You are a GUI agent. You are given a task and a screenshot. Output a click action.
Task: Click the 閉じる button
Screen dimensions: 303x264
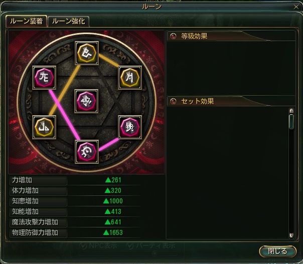coord(277,251)
